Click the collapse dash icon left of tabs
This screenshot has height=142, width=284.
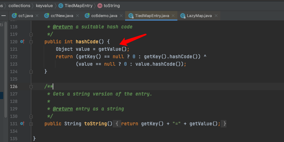(x=4, y=16)
